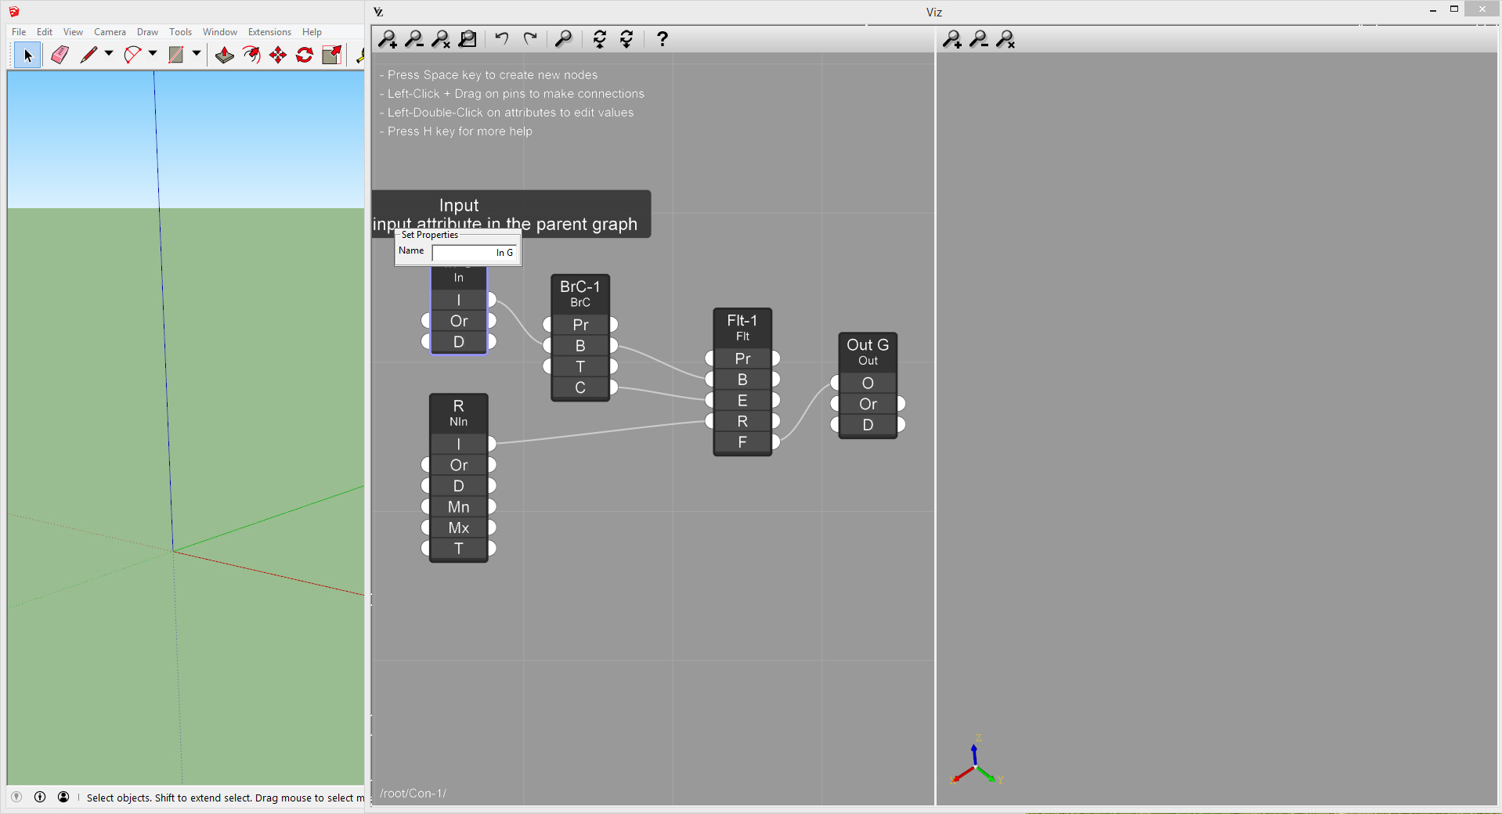Click the Name field in Set Properties
This screenshot has height=814, width=1502.
[474, 253]
